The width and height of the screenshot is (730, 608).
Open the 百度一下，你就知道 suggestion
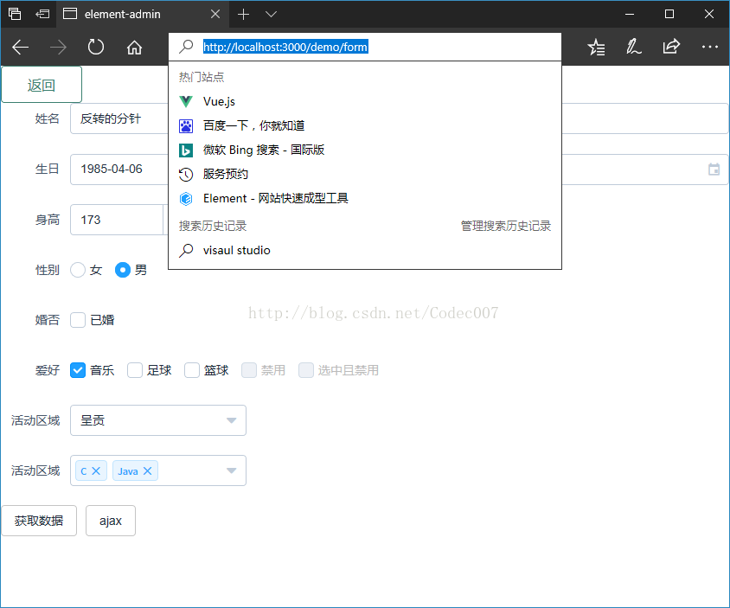[365, 125]
